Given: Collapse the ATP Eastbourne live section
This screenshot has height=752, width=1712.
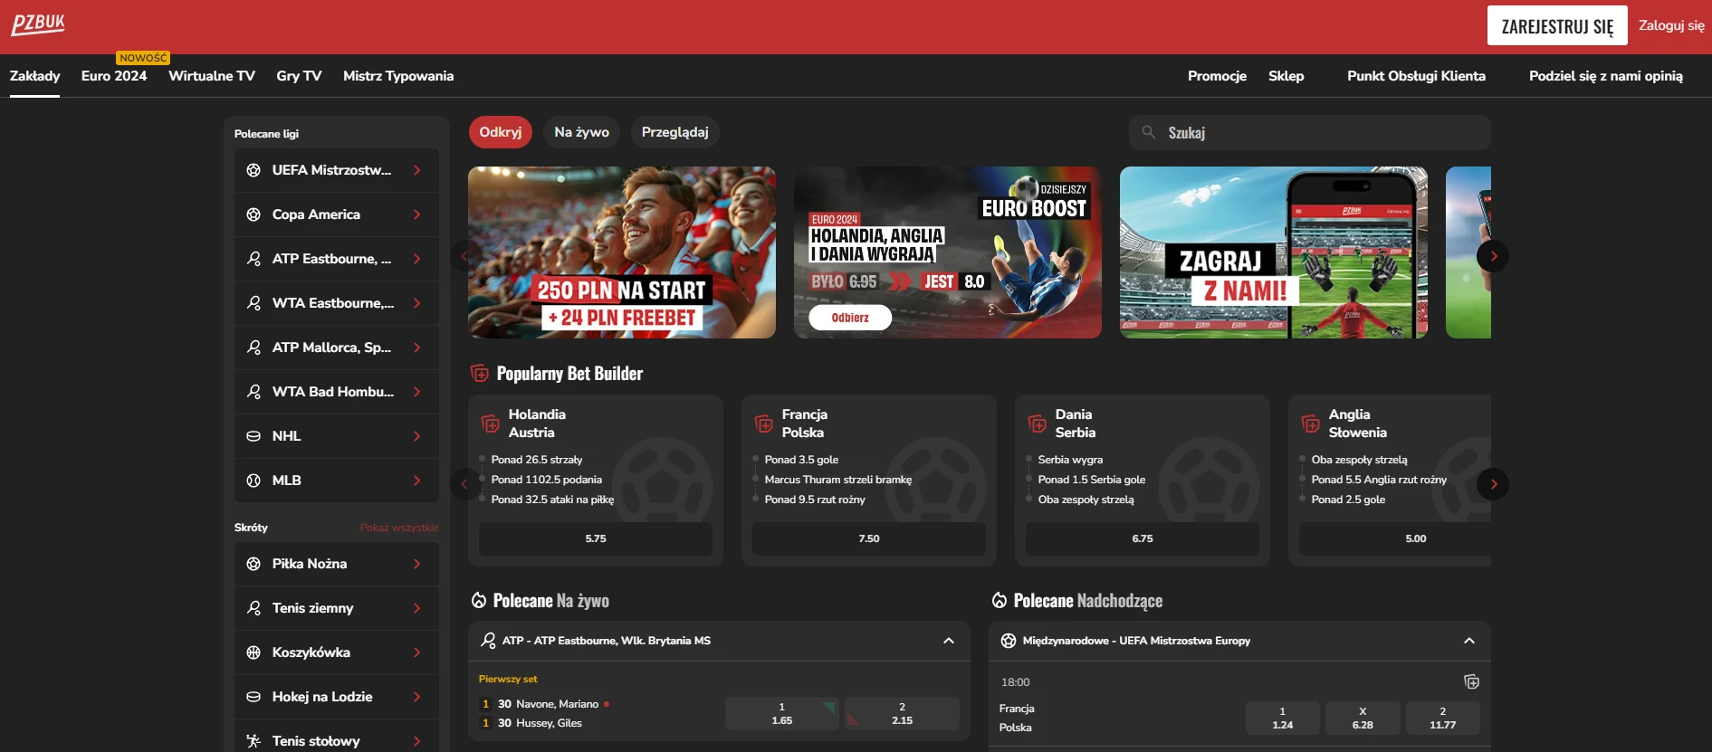Looking at the screenshot, I should pos(948,641).
